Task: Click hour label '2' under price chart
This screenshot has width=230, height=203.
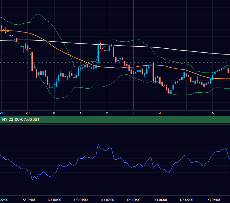Action: pyautogui.click(x=107, y=113)
